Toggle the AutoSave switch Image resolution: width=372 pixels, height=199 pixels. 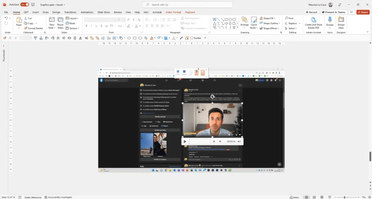pyautogui.click(x=25, y=5)
